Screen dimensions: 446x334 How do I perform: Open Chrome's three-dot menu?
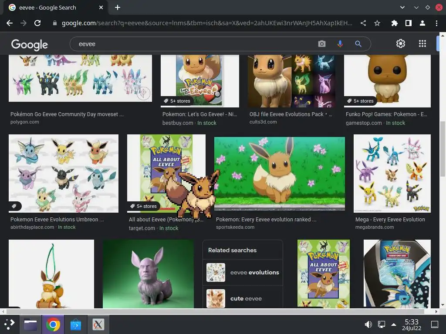pos(436,23)
